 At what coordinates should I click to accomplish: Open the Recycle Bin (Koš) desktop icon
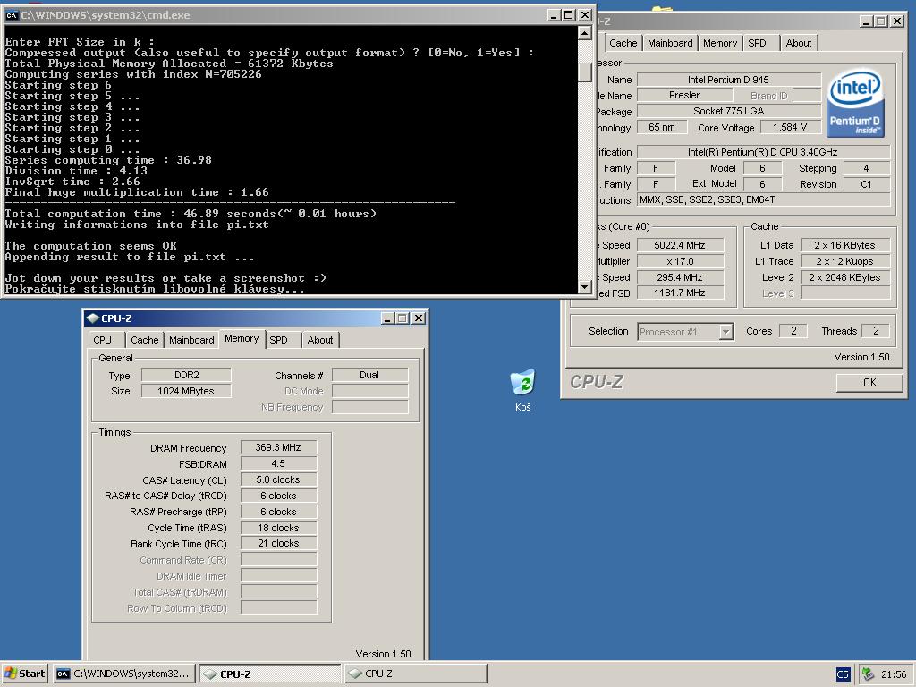522,389
